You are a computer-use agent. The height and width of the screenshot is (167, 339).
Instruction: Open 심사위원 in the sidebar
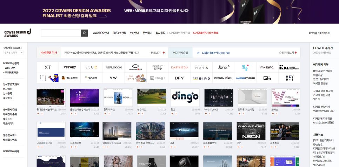tap(7, 89)
